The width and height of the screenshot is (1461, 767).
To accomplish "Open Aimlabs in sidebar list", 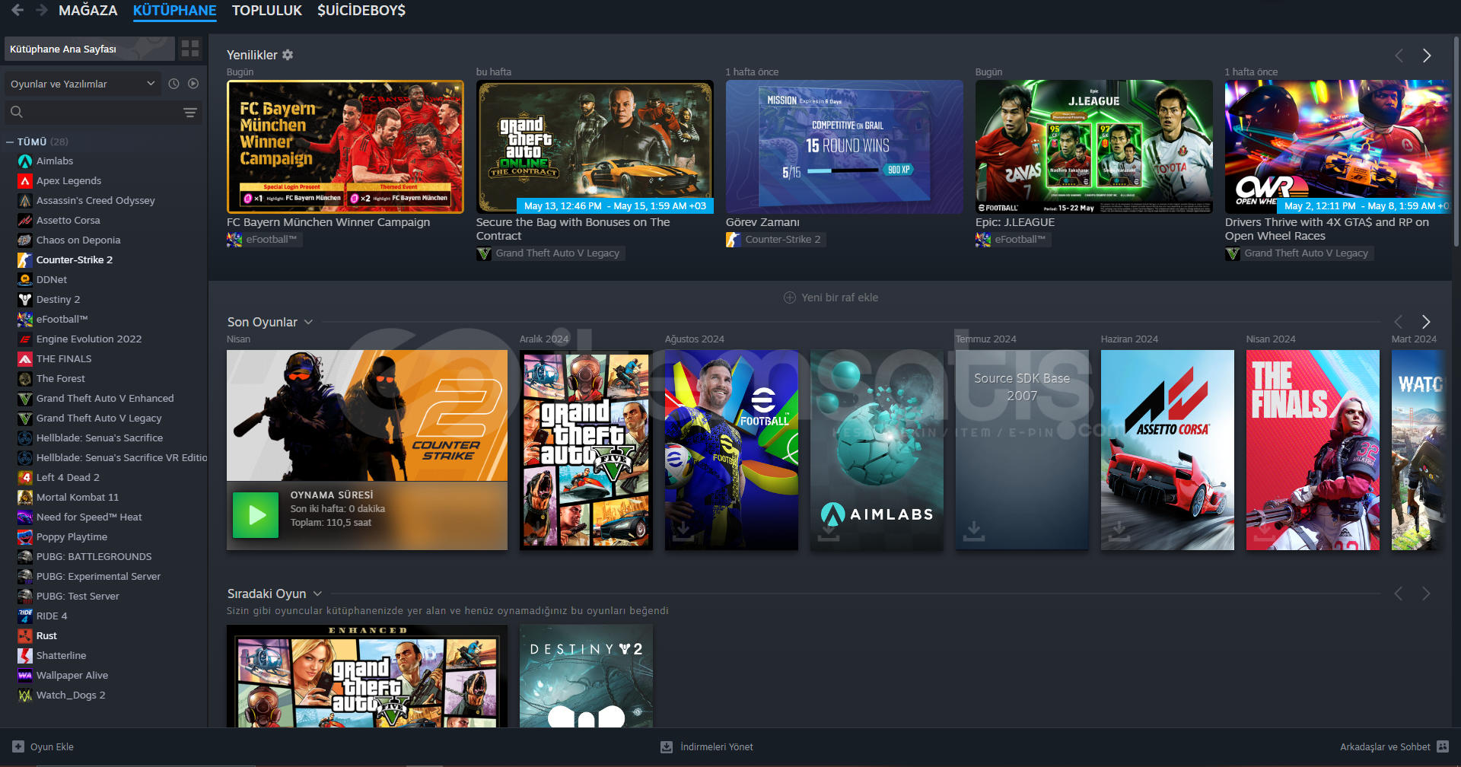I will point(55,161).
